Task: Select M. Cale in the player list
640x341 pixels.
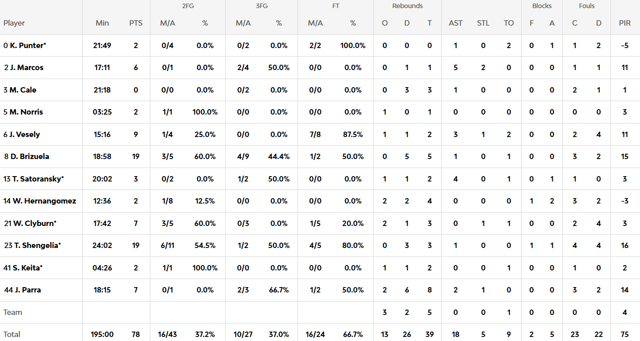Action: tap(23, 90)
